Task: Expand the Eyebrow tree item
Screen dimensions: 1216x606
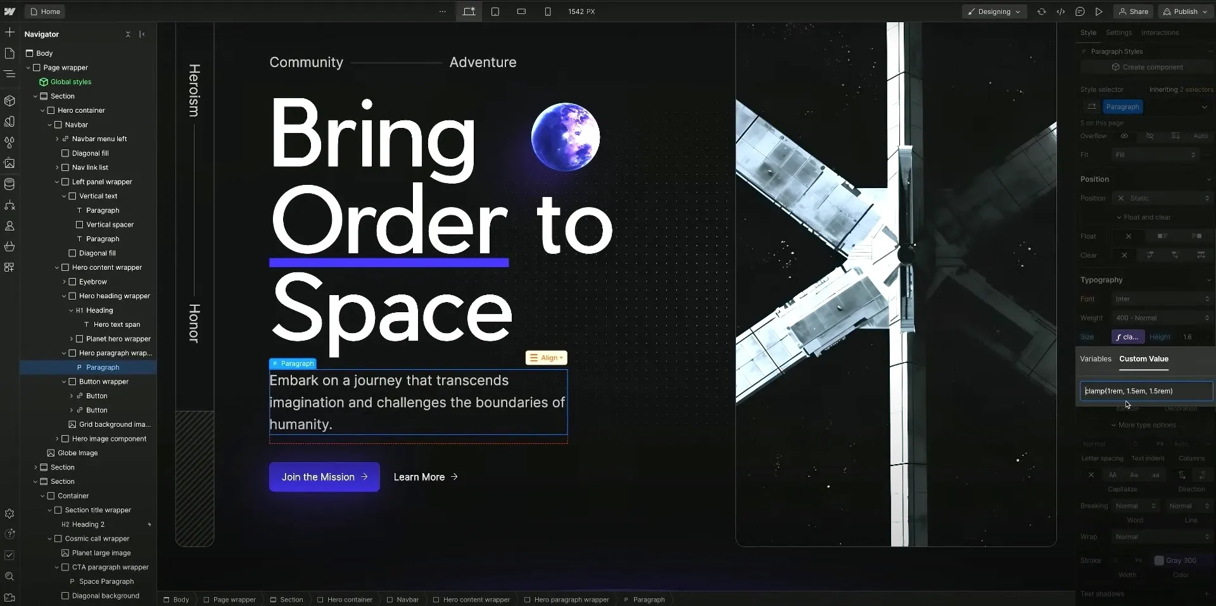Action: [64, 282]
